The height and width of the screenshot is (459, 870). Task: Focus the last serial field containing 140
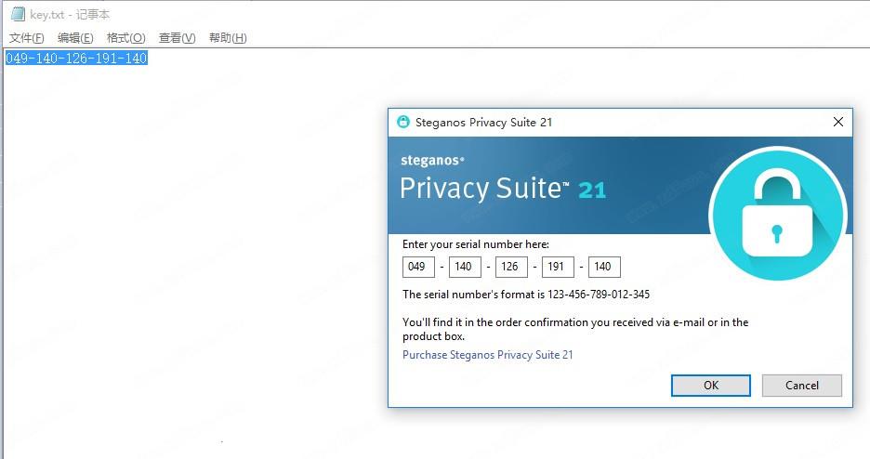[x=604, y=267]
